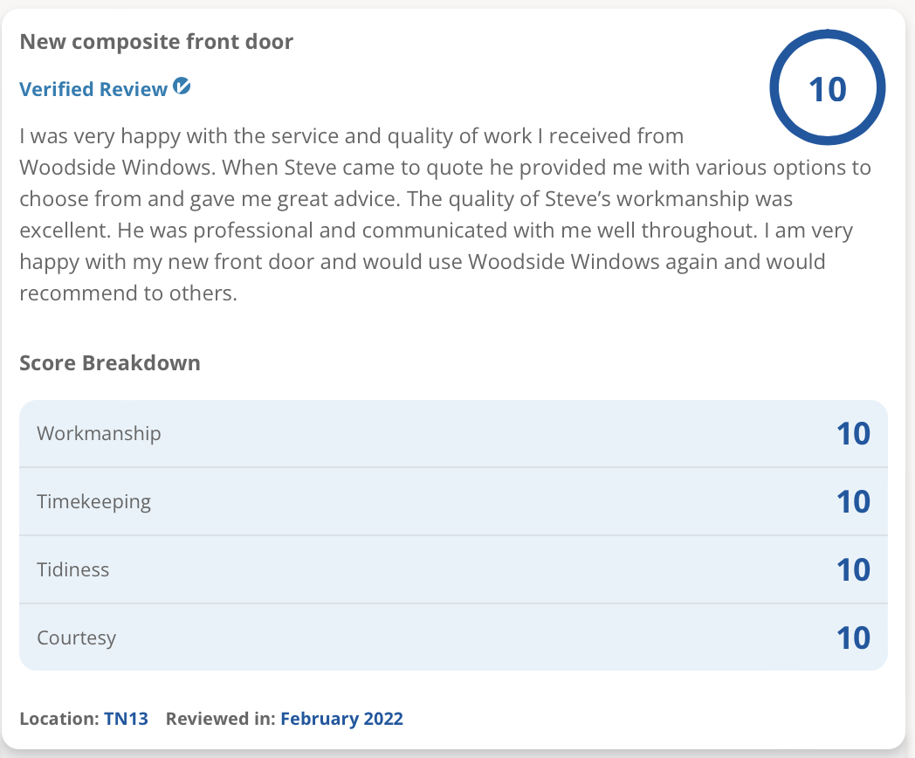The height and width of the screenshot is (758, 915).
Task: Click the review text mentioning Woodside Windows
Action: pyautogui.click(x=444, y=214)
